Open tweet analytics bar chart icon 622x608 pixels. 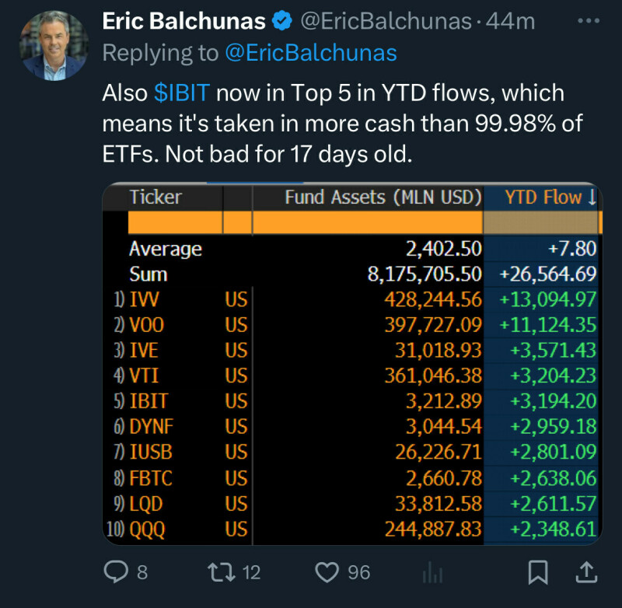point(431,574)
